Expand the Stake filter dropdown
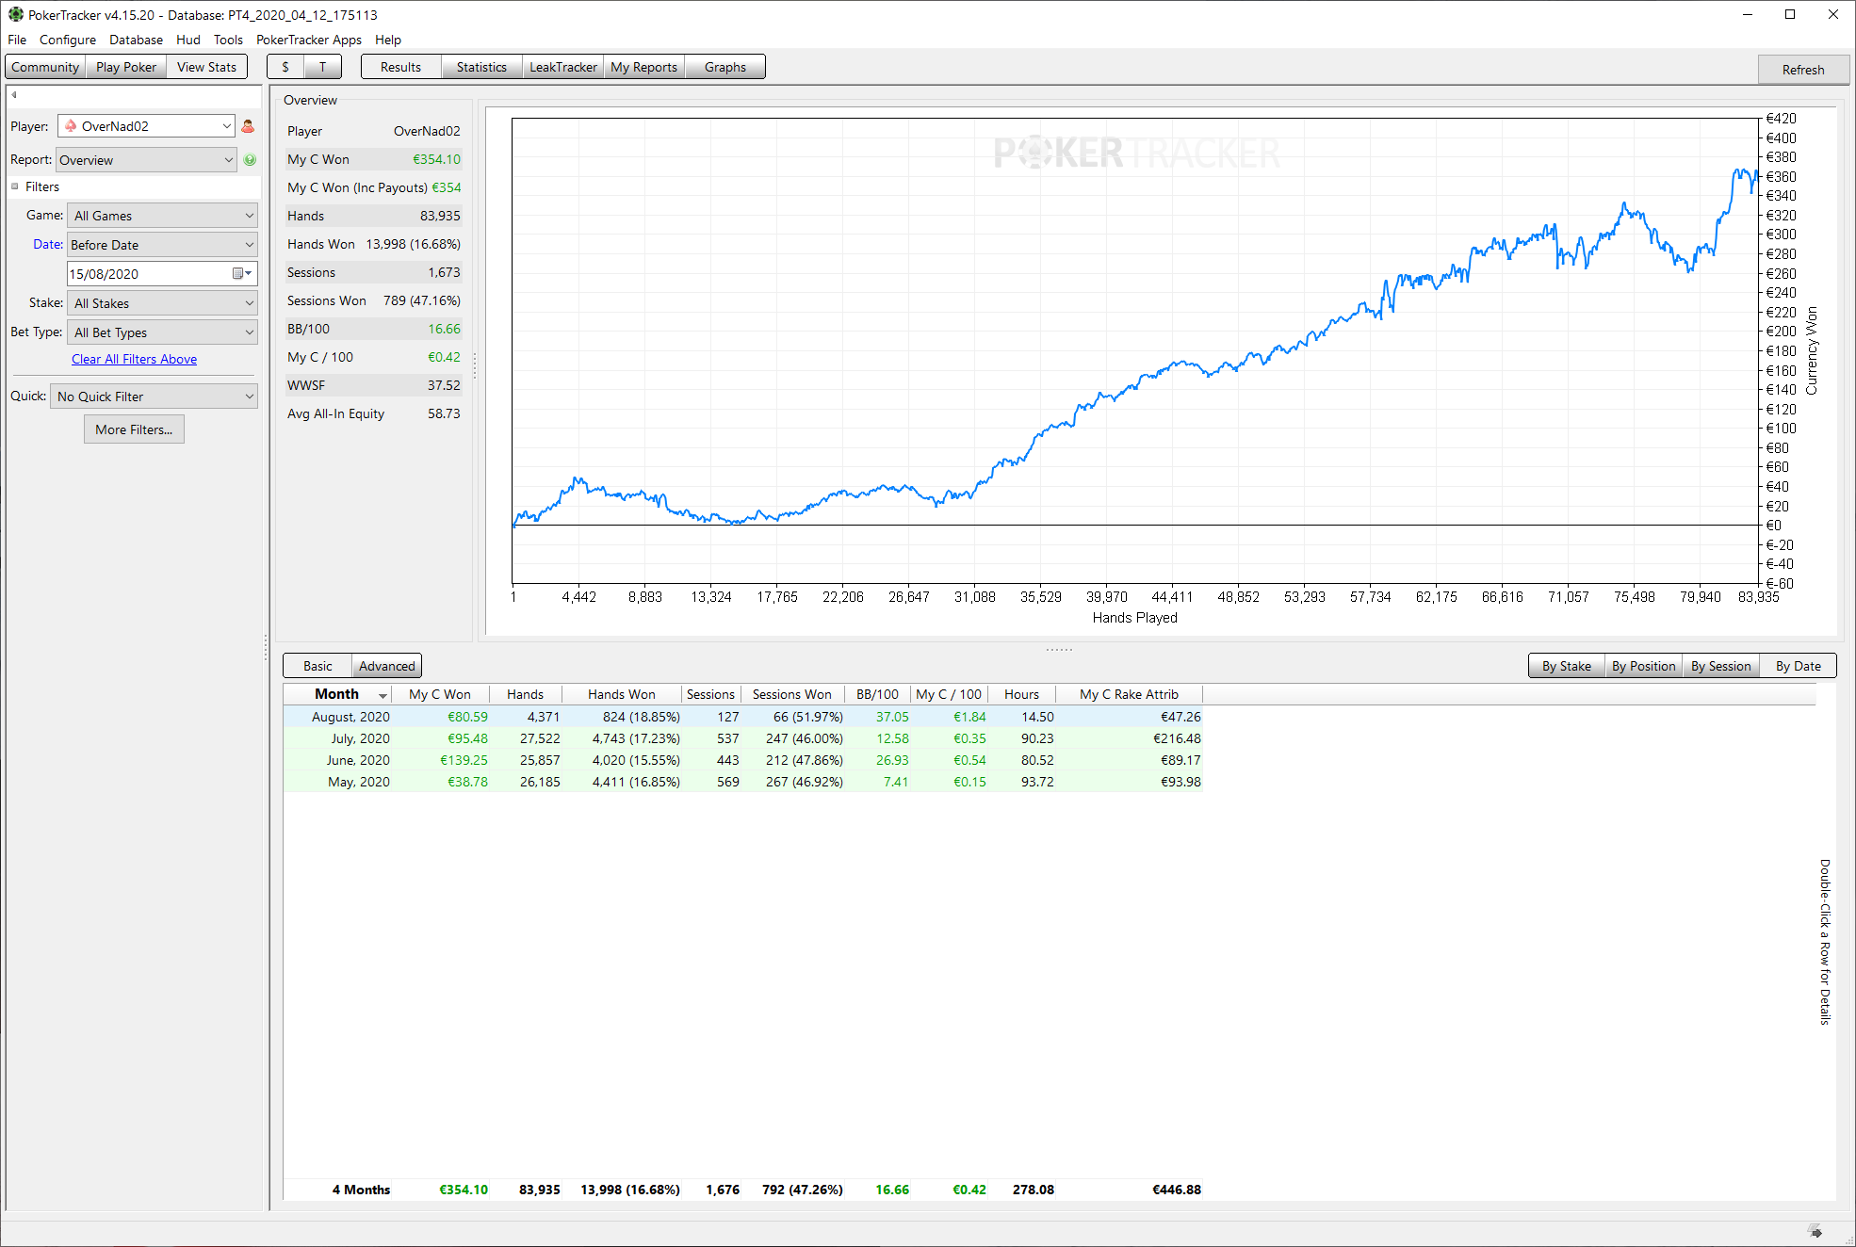 (x=162, y=303)
